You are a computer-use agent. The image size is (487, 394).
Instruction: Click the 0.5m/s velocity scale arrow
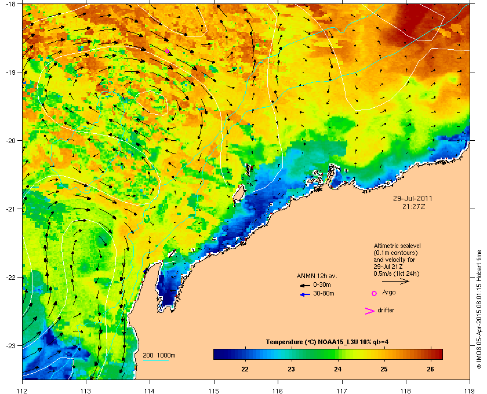coord(395,282)
